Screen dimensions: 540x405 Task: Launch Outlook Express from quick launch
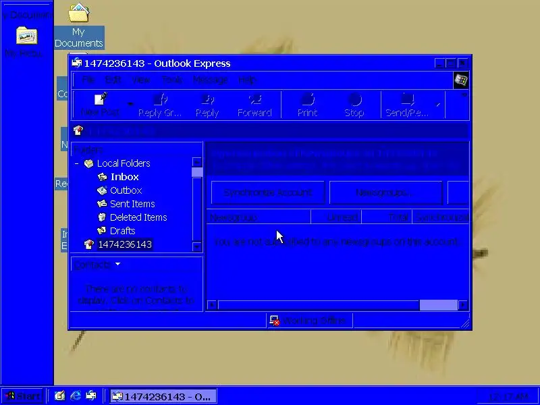tap(91, 396)
